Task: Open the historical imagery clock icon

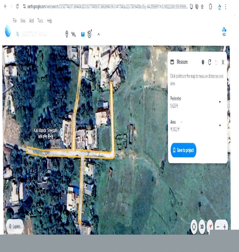Action: [x=90, y=34]
